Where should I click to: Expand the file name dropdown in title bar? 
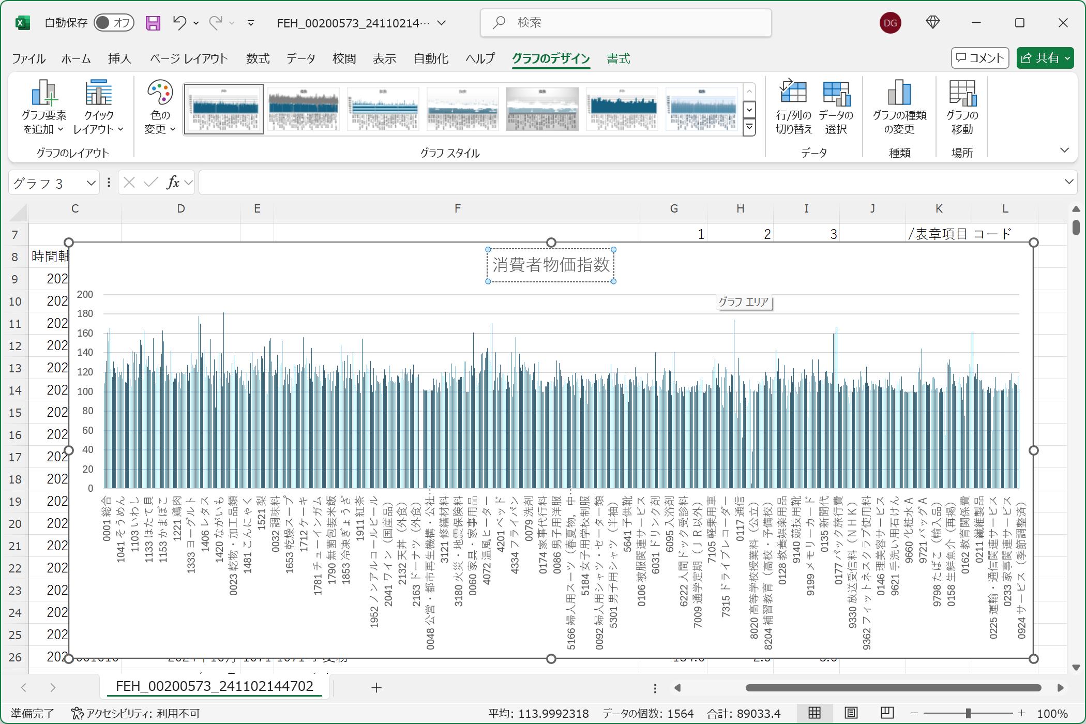point(442,23)
